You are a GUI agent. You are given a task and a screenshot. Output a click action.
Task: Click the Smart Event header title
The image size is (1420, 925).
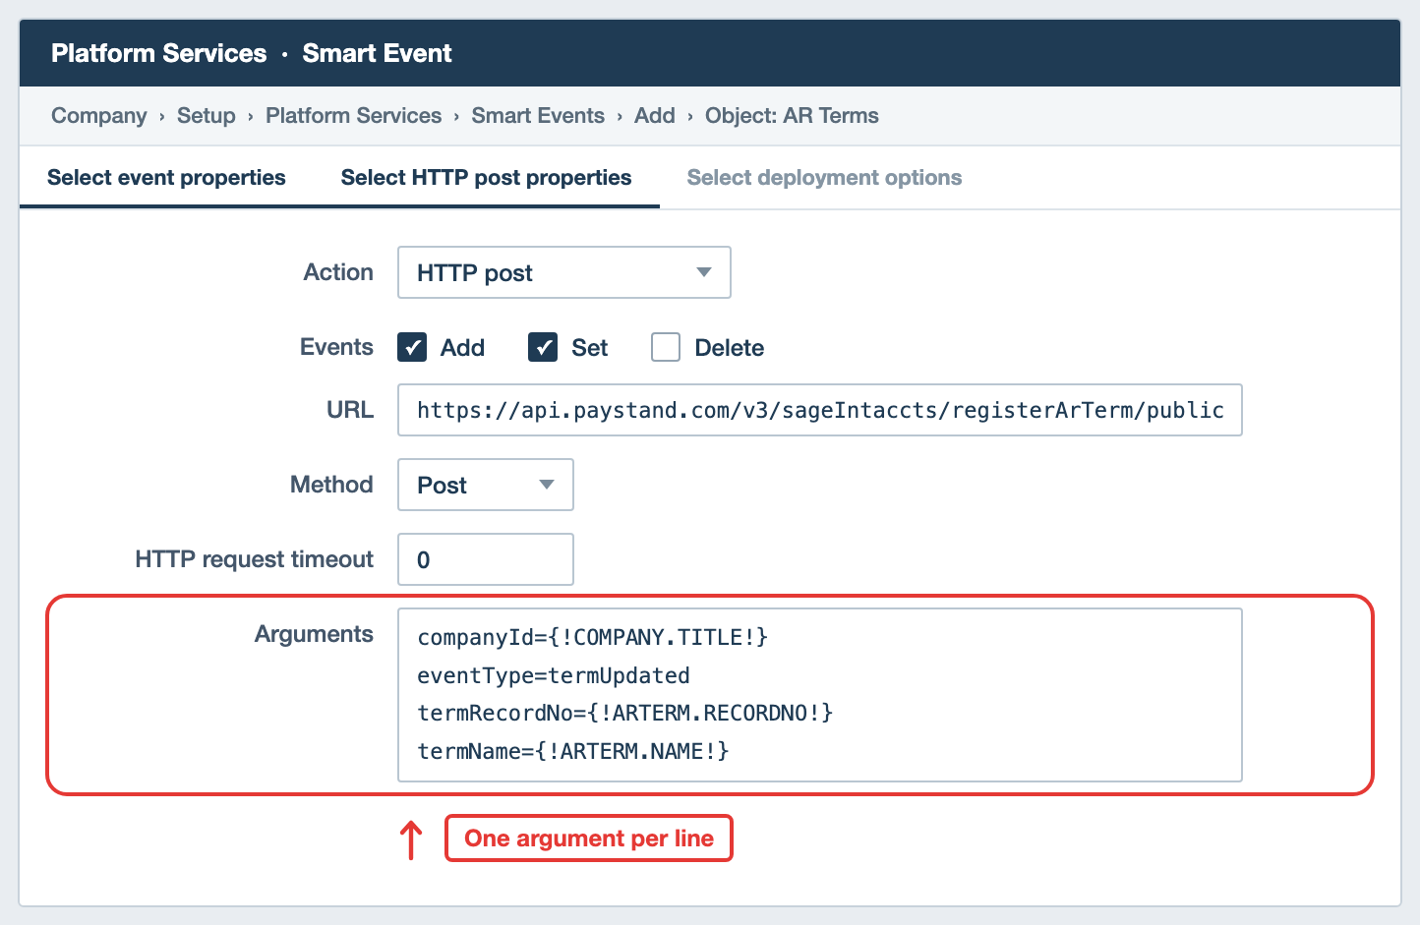(377, 53)
